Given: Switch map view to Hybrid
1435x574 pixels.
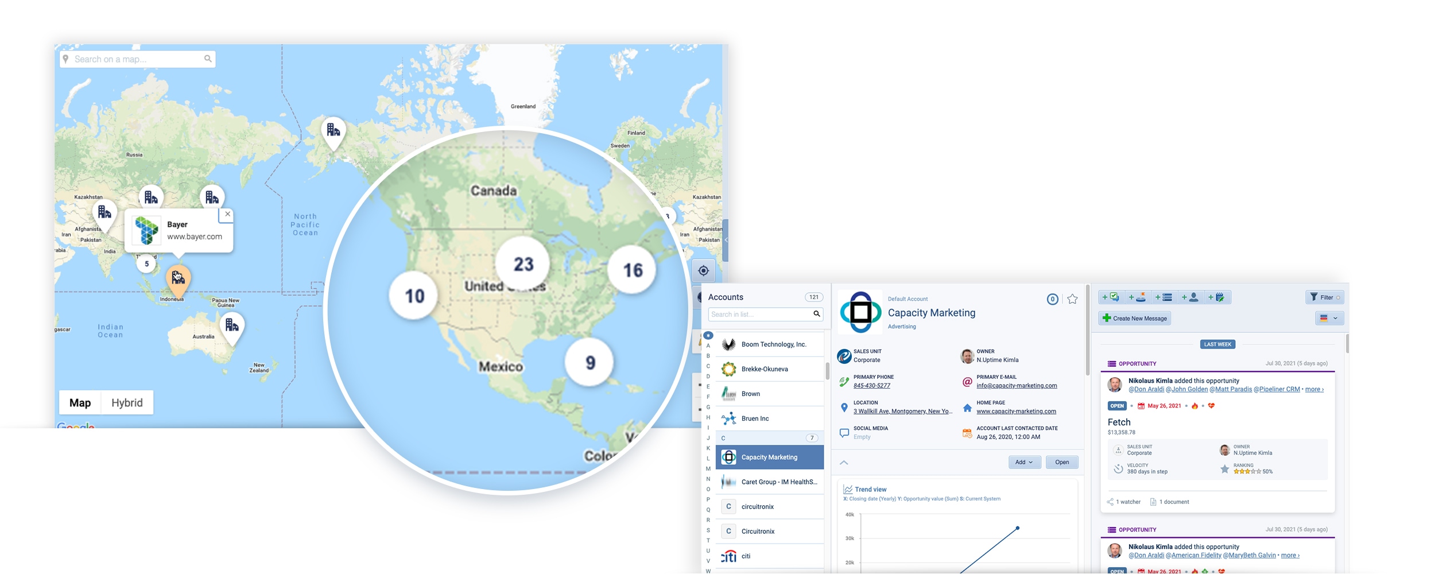Looking at the screenshot, I should tap(126, 402).
